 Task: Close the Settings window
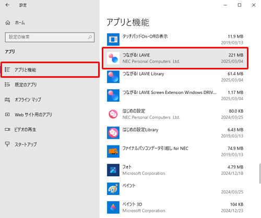[x=254, y=5]
